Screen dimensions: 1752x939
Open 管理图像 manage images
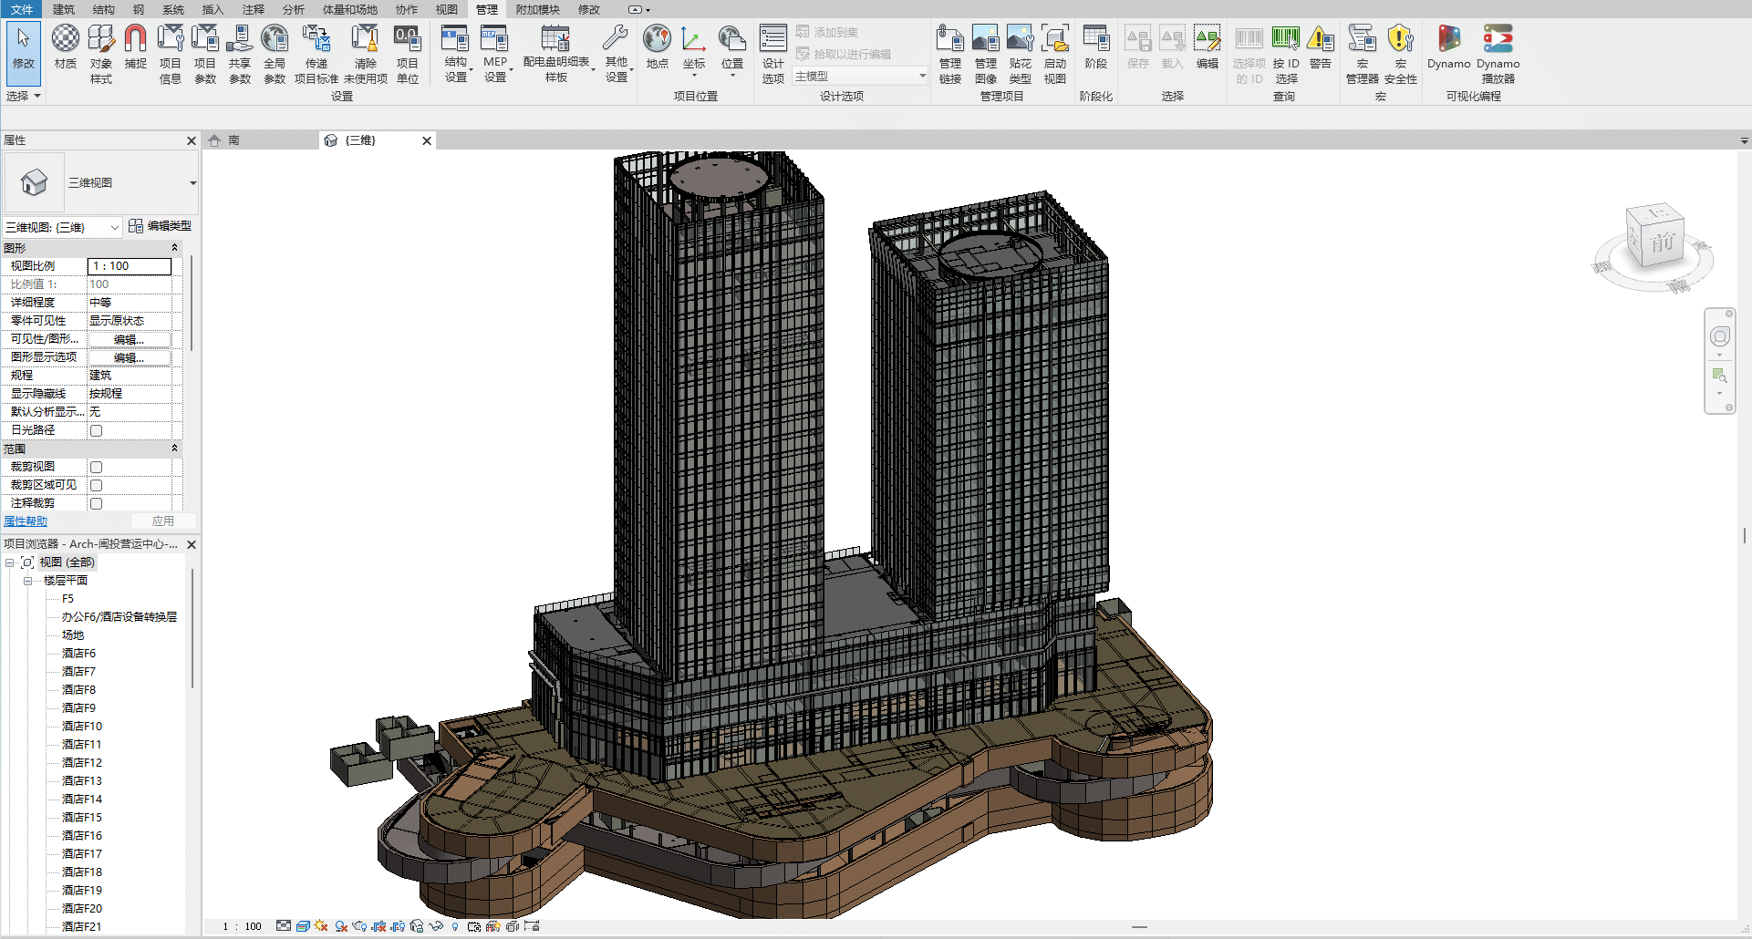(x=986, y=54)
